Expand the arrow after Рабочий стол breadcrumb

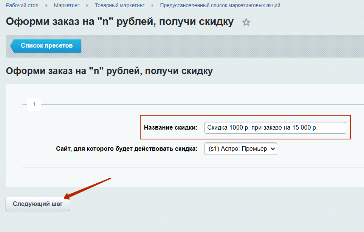click(46, 5)
